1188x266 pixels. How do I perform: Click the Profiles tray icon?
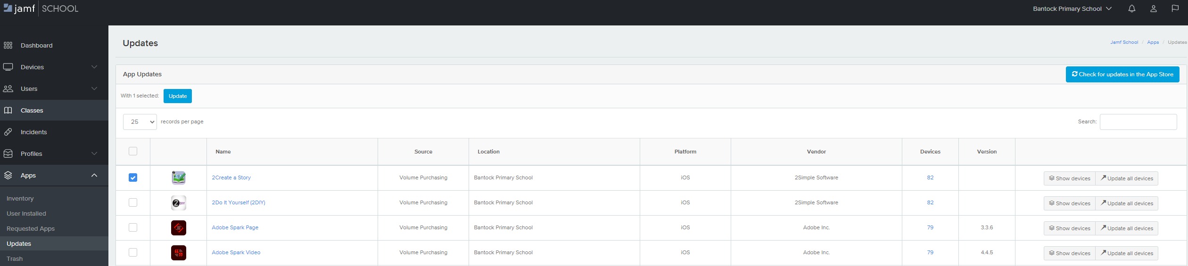coord(8,154)
